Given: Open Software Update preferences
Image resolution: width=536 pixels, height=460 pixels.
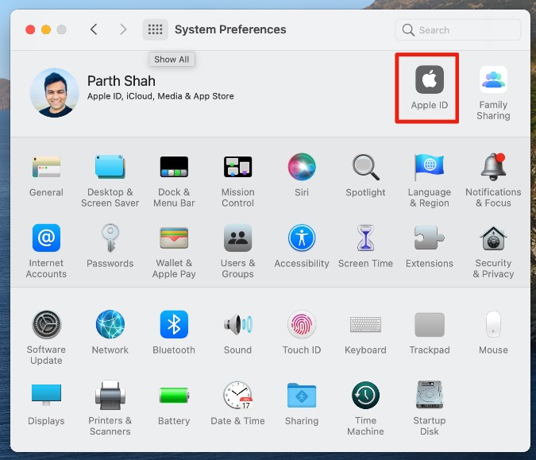Looking at the screenshot, I should [46, 324].
